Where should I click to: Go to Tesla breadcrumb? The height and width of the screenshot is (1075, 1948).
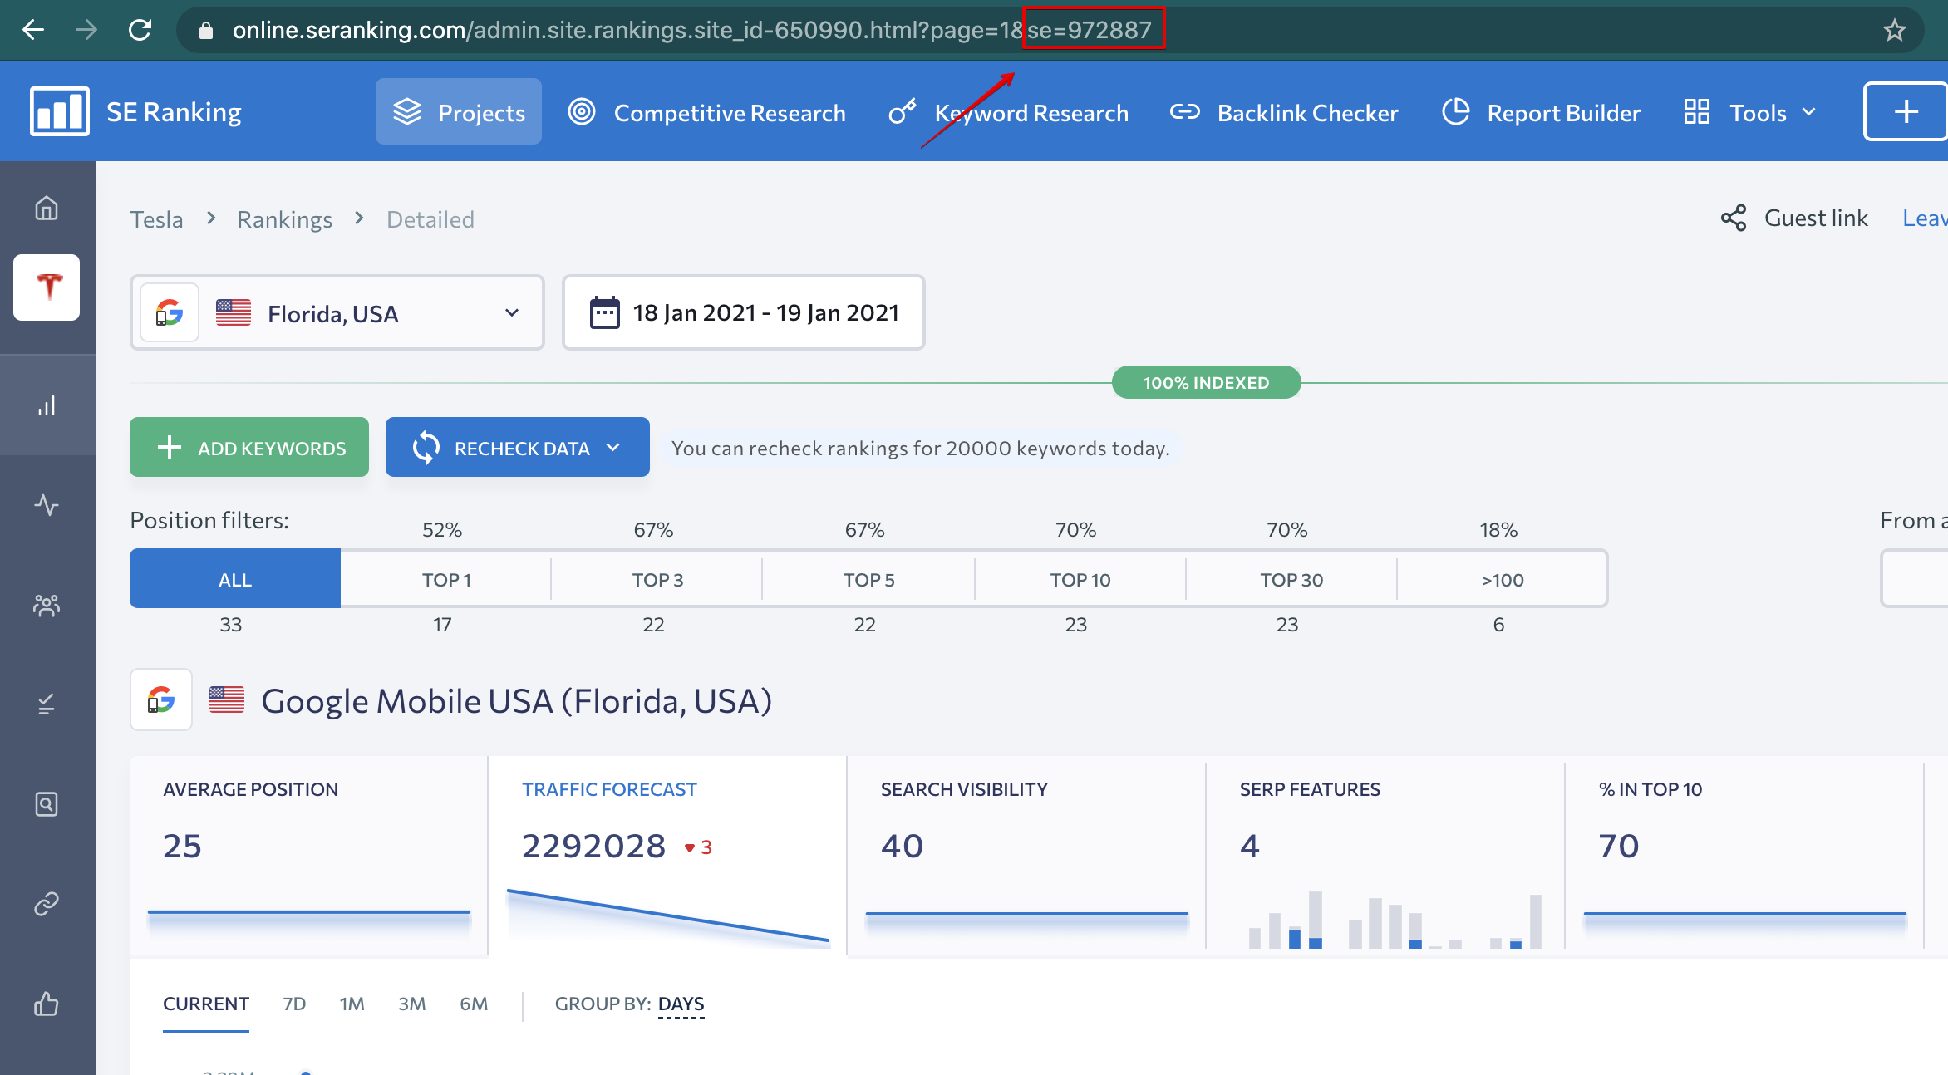pyautogui.click(x=156, y=219)
